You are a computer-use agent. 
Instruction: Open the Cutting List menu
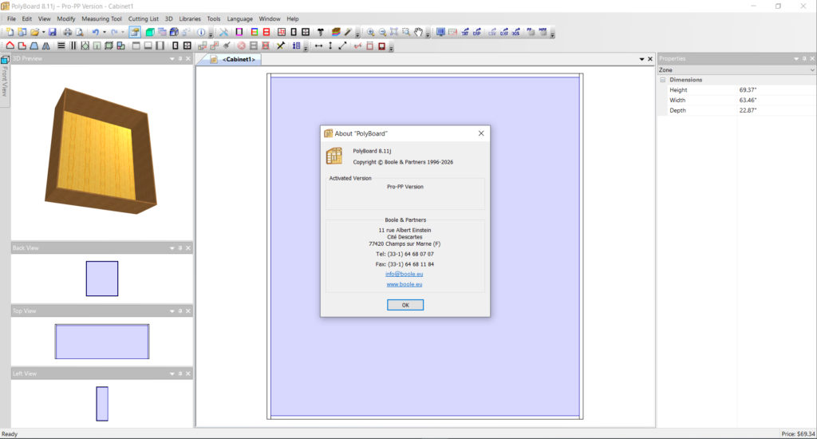pyautogui.click(x=144, y=19)
